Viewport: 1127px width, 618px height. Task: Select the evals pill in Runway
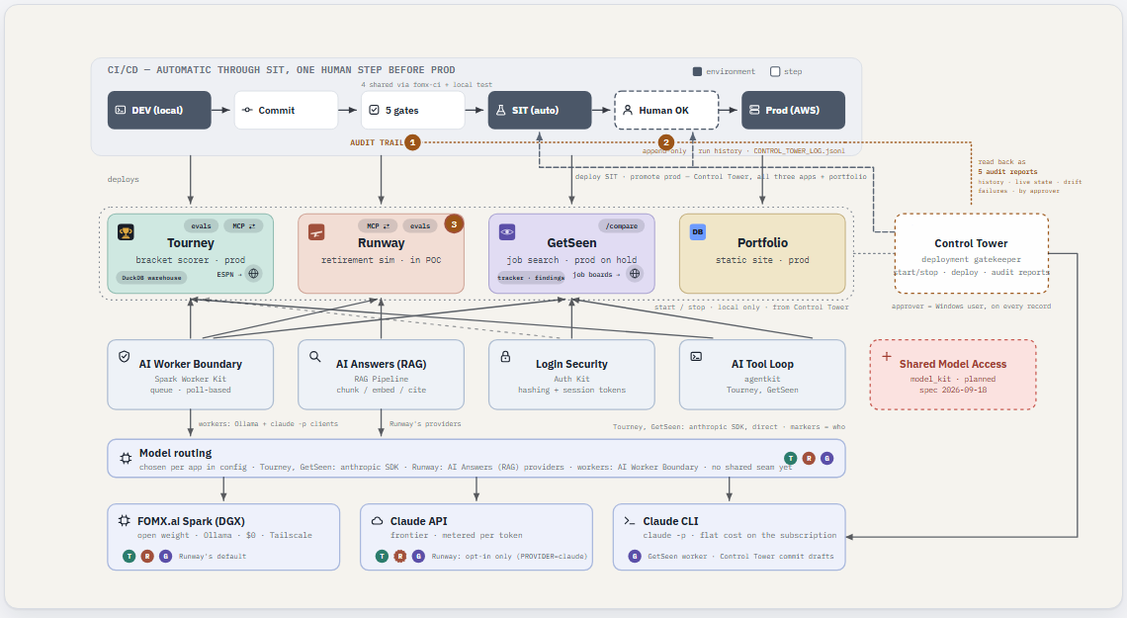420,225
